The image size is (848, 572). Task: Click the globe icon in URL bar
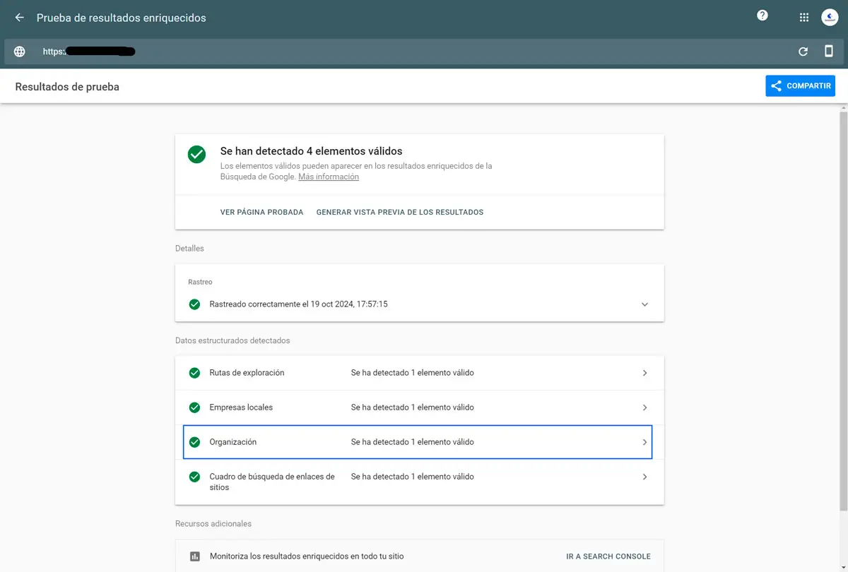tap(20, 52)
